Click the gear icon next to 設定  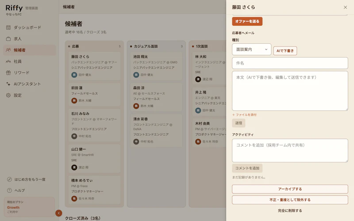coord(8,95)
